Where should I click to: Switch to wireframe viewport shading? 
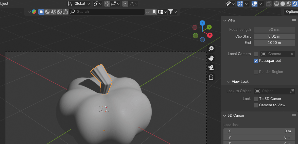(x=276, y=4)
